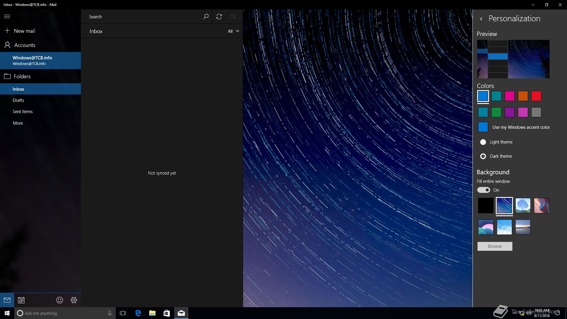The width and height of the screenshot is (567, 319).
Task: Open File Explorer from taskbar
Action: coord(152,313)
